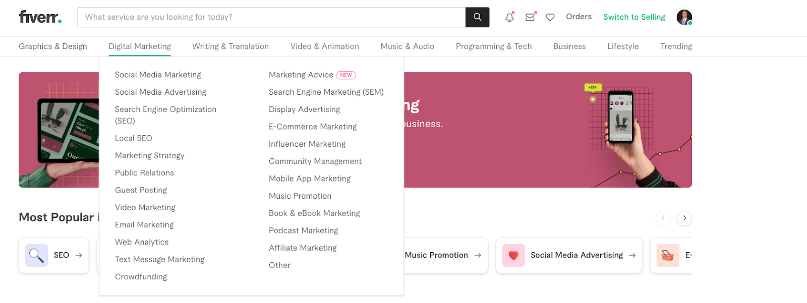Click the Switch to Selling link
Viewport: 807px width, 303px height.
(x=634, y=17)
